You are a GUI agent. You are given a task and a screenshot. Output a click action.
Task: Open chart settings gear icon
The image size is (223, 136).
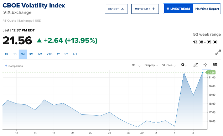click(x=183, y=65)
